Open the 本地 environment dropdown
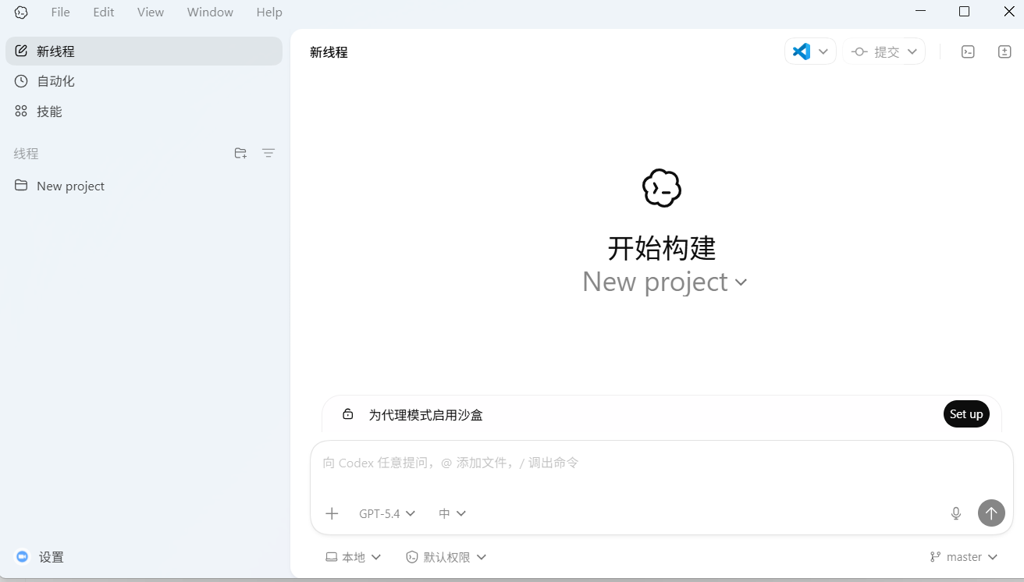 coord(354,557)
